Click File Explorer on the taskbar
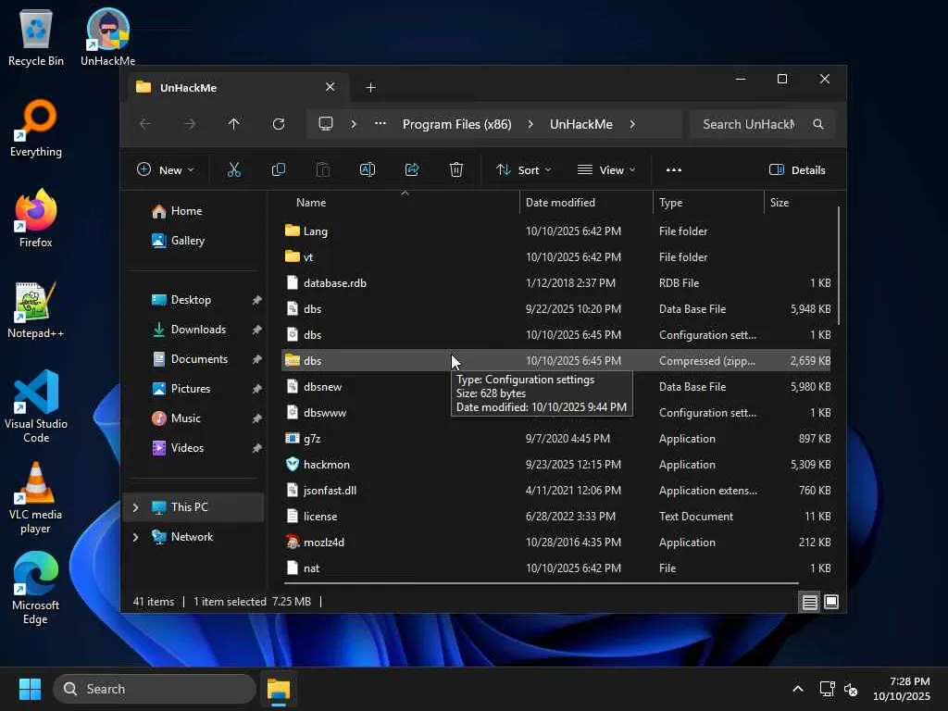 tap(279, 689)
